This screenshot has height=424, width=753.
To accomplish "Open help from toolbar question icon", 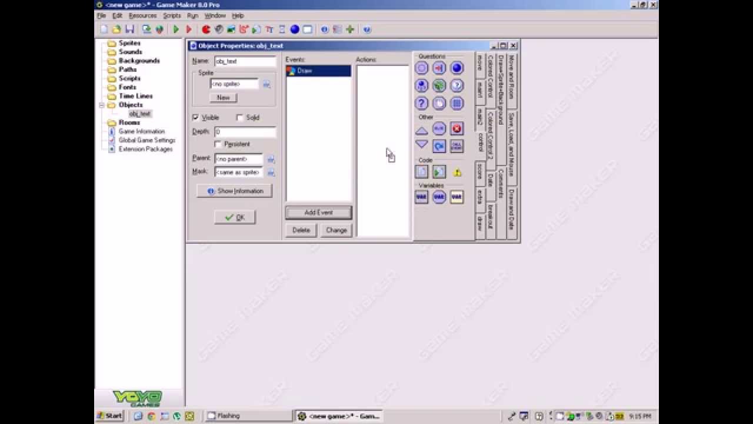I will pos(367,29).
